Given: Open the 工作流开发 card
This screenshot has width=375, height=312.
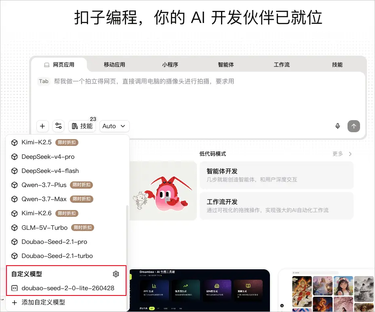Looking at the screenshot, I should click(276, 206).
